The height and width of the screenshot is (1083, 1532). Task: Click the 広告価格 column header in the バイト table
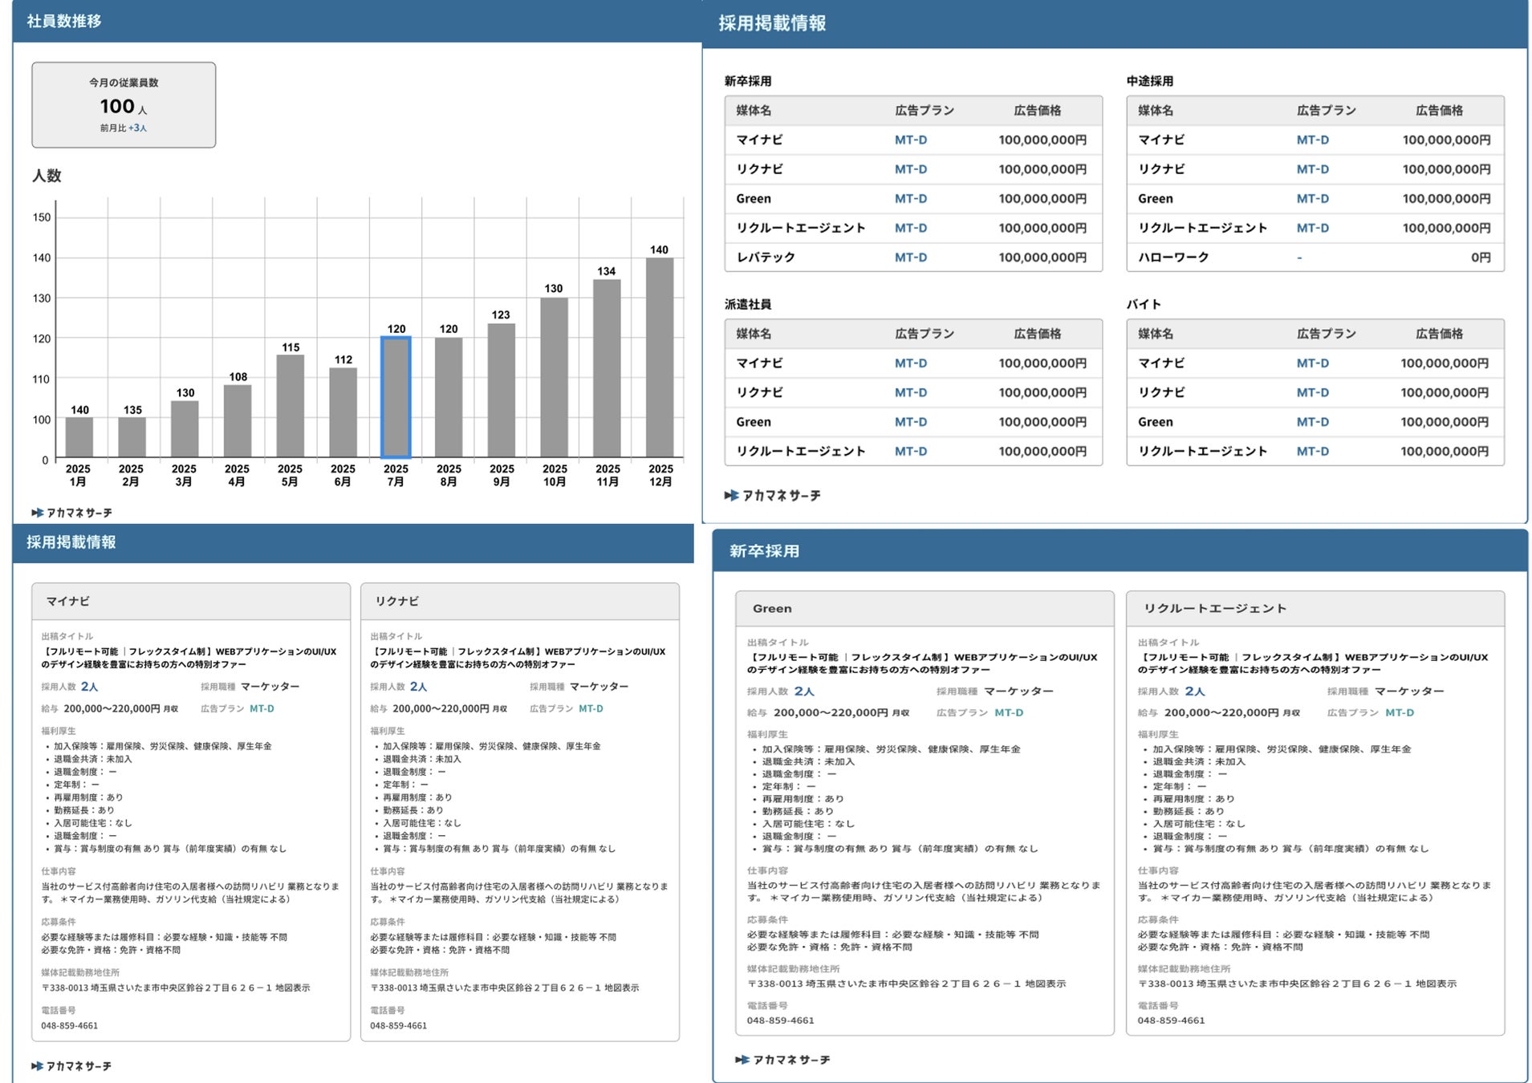coord(1439,334)
